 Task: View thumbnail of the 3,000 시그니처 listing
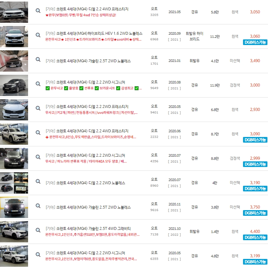[14, 85]
